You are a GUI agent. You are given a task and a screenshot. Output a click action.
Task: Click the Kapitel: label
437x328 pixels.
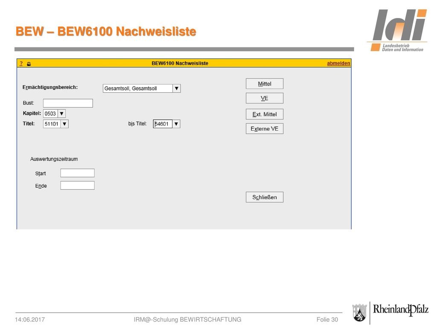[x=32, y=113]
